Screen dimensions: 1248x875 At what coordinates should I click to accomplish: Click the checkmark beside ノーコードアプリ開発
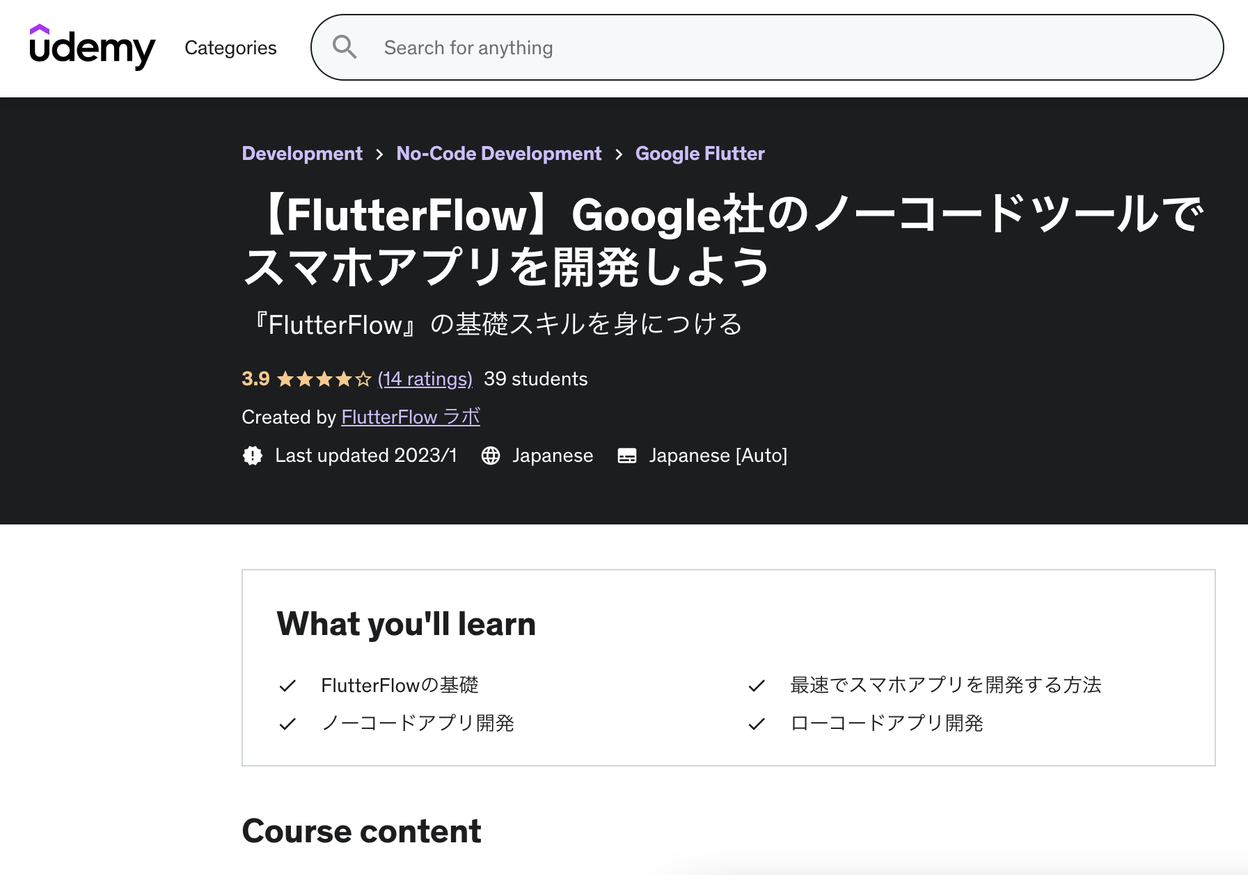pos(287,724)
